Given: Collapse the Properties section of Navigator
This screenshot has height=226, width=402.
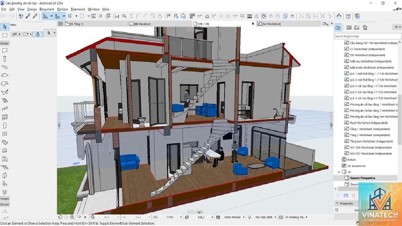Looking at the screenshot, I should click(337, 203).
